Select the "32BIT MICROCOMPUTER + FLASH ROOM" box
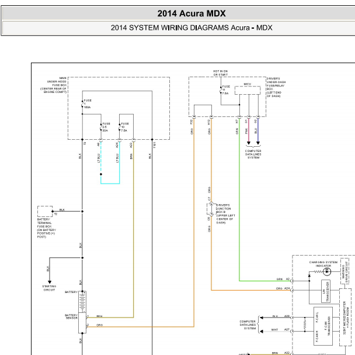The image size is (355, 355). 345,317
